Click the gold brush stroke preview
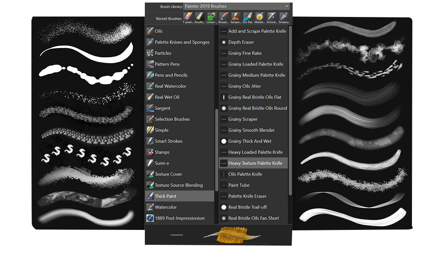The height and width of the screenshot is (266, 437). (232, 234)
